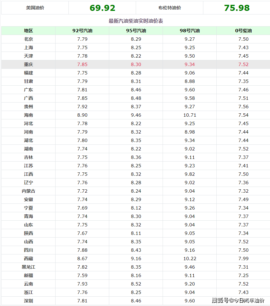Click the 黑龙江 region name

(x=28, y=267)
